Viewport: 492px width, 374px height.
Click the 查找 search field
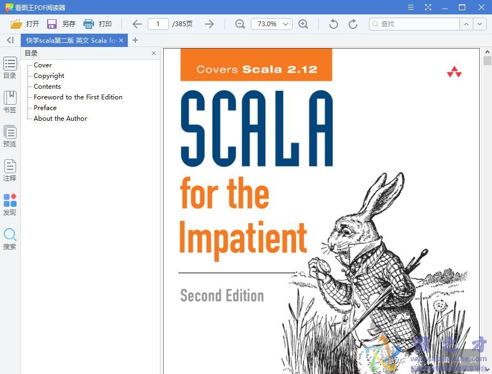(x=414, y=24)
